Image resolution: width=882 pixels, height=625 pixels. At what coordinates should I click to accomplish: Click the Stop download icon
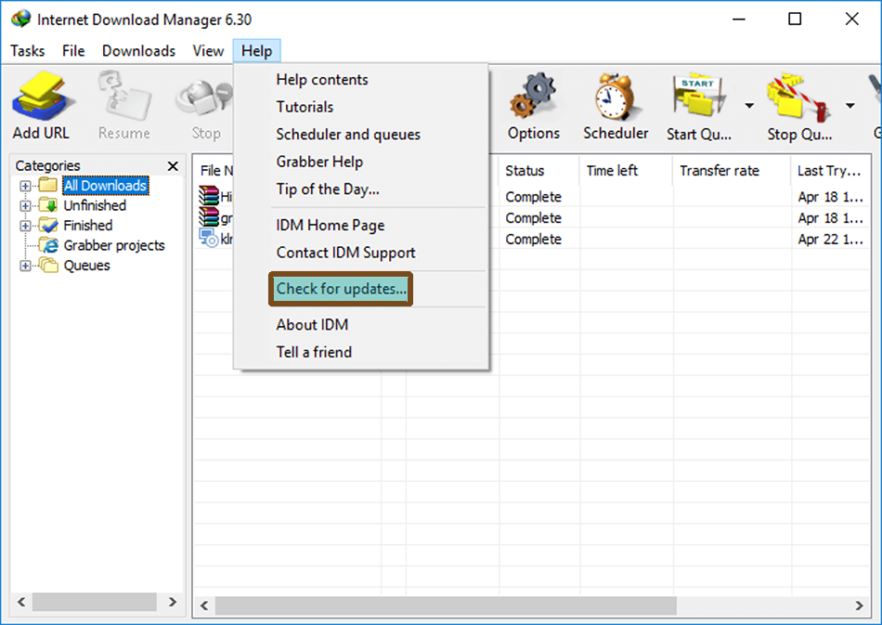[x=203, y=102]
